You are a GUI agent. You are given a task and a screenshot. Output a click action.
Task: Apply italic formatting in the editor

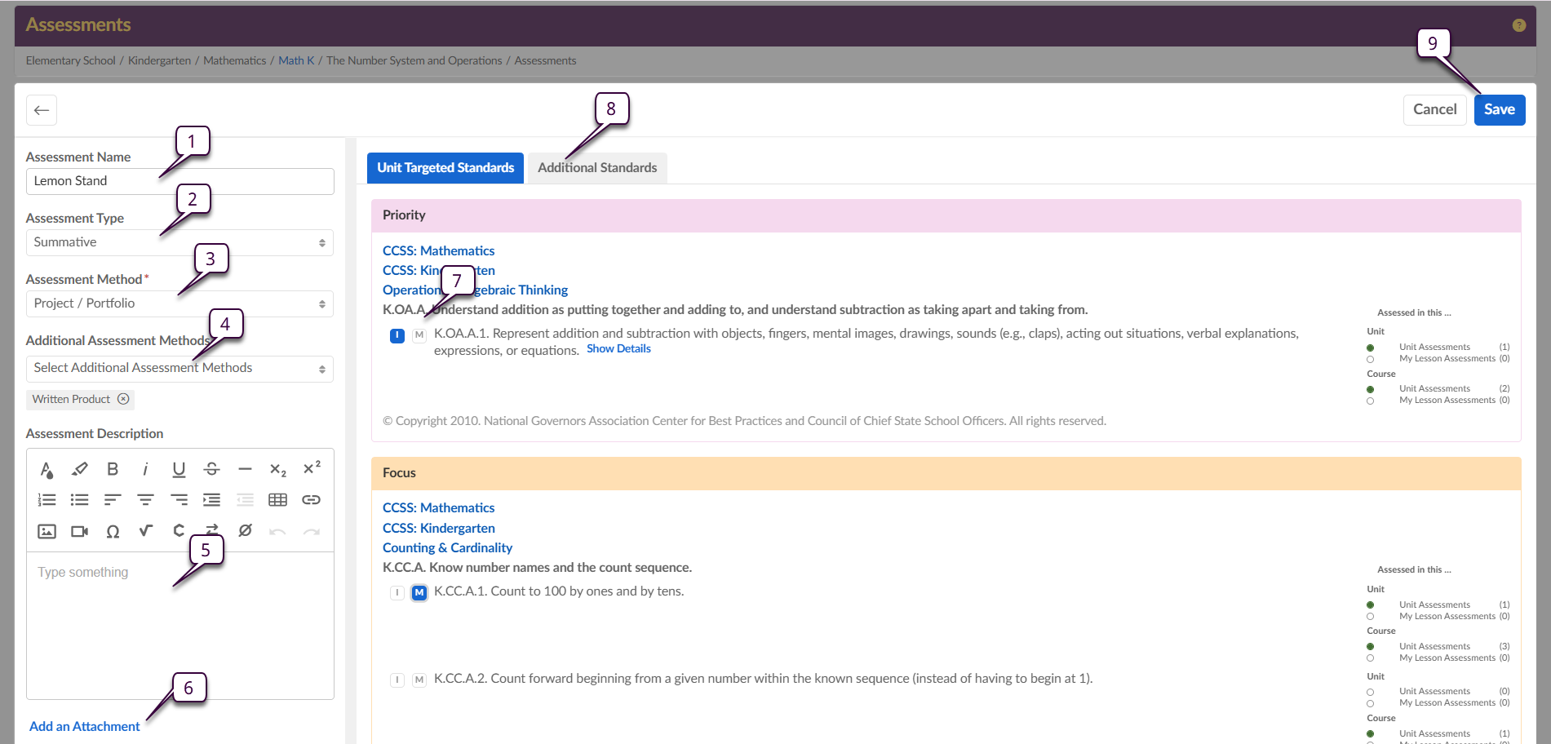coord(145,469)
